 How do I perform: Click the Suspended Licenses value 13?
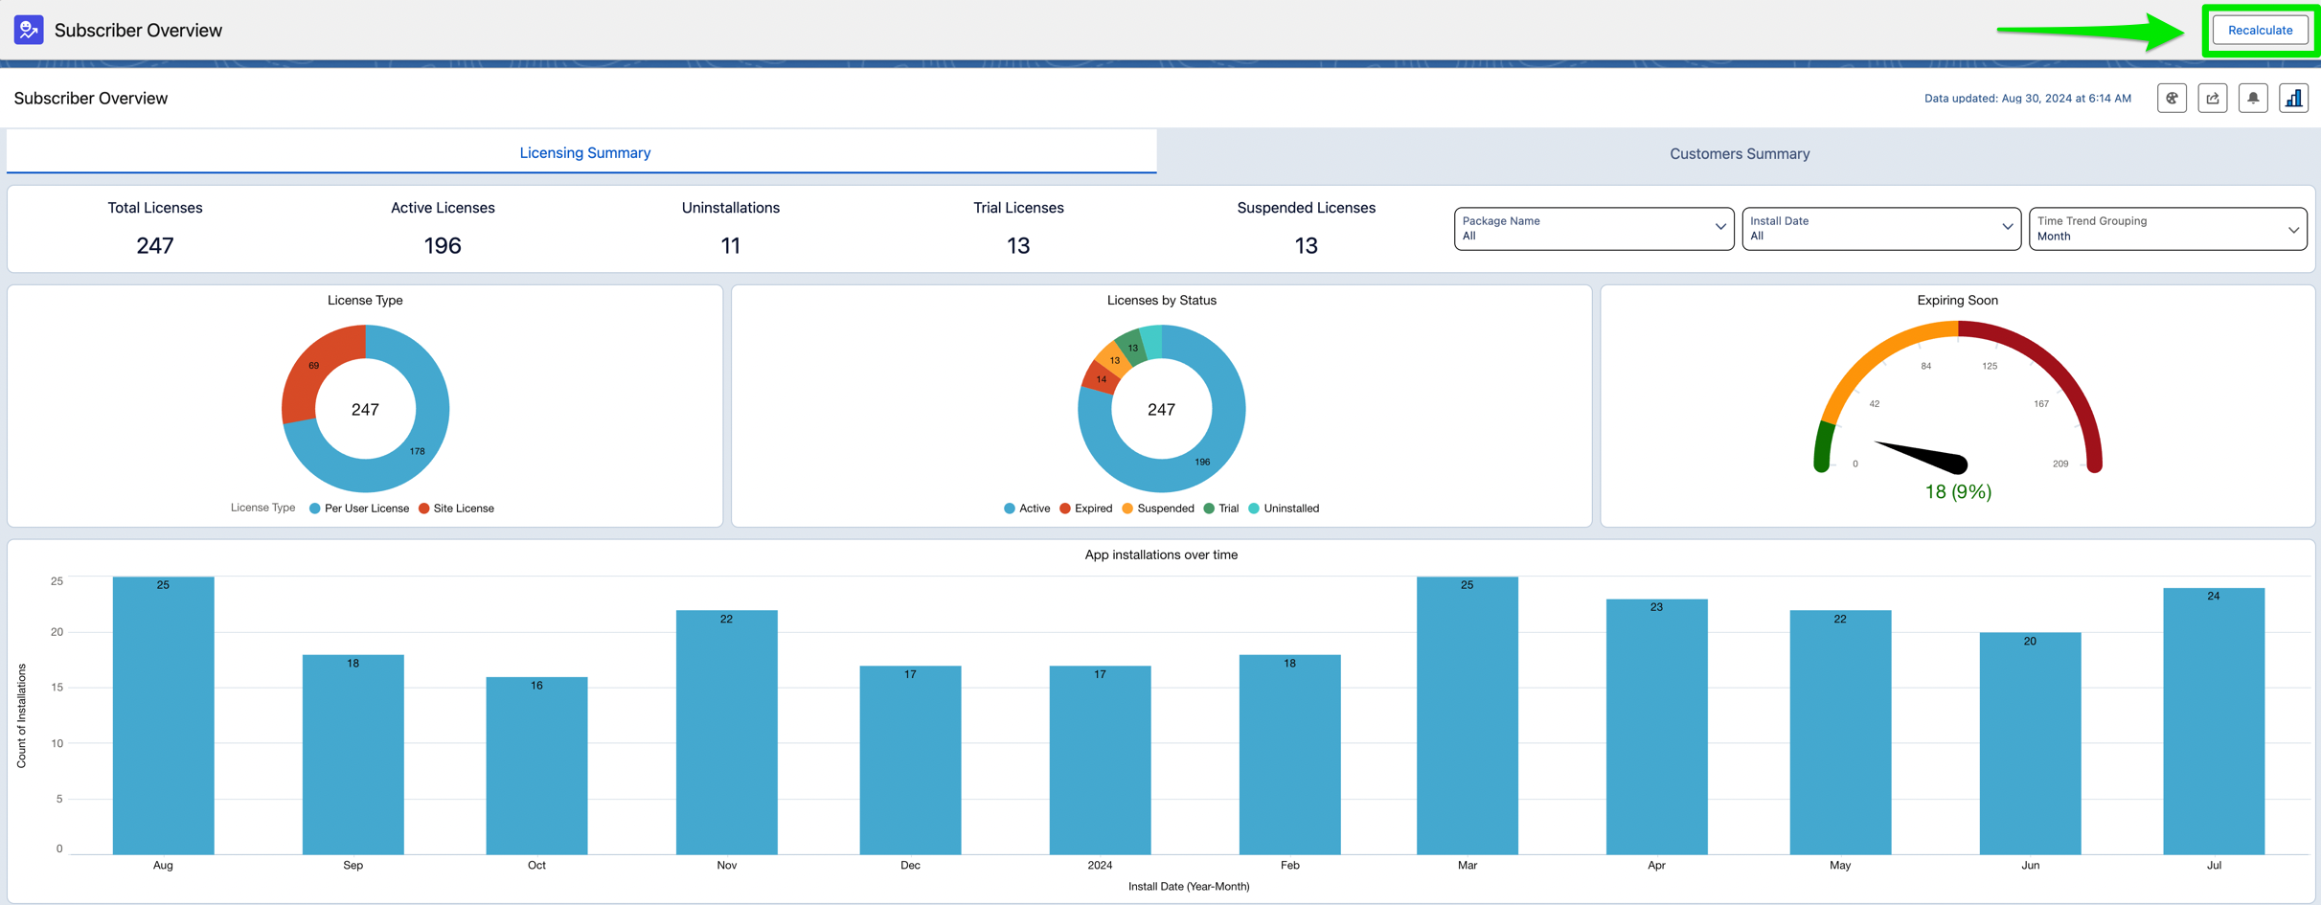pos(1306,245)
